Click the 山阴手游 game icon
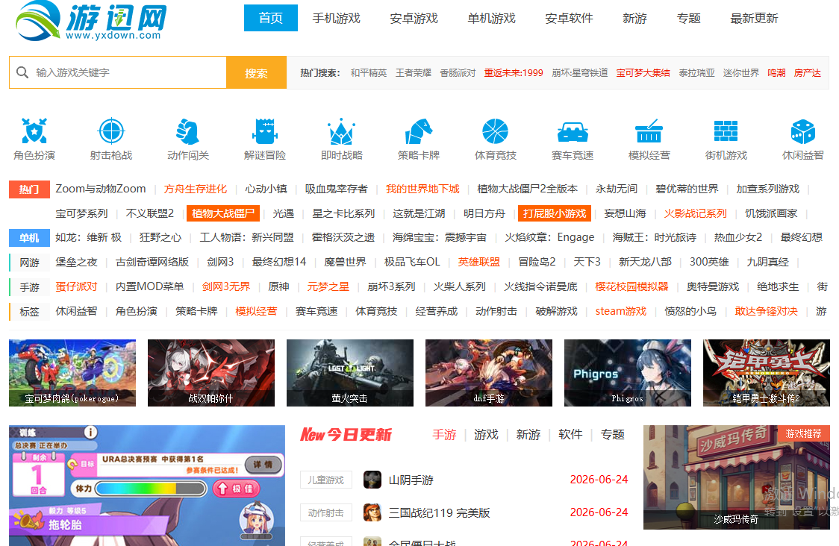 click(x=372, y=480)
